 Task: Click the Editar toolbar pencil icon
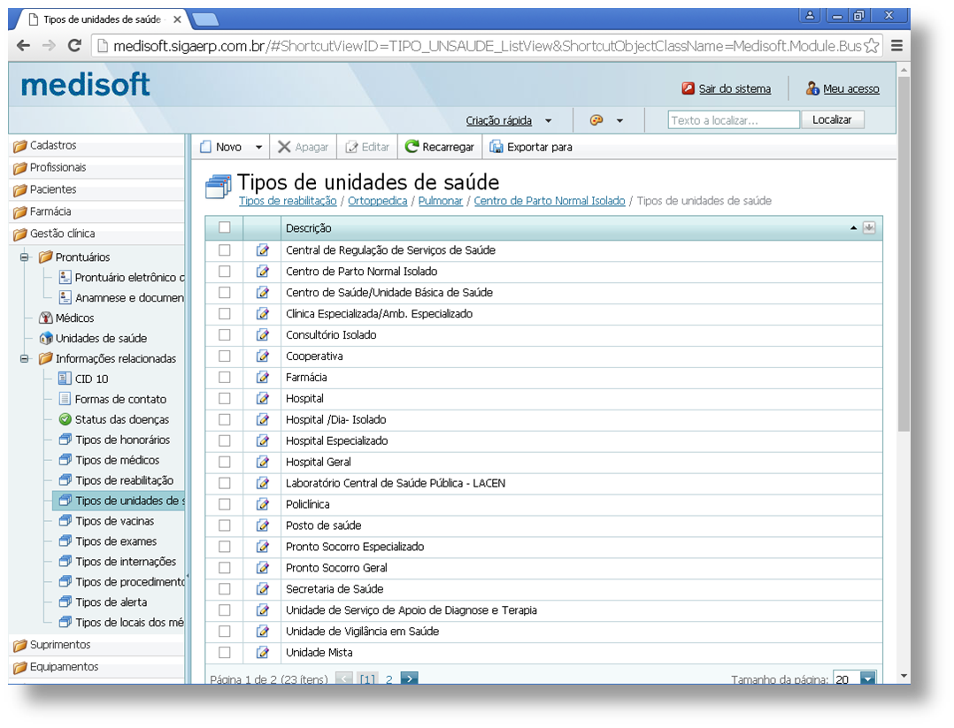pyautogui.click(x=351, y=147)
